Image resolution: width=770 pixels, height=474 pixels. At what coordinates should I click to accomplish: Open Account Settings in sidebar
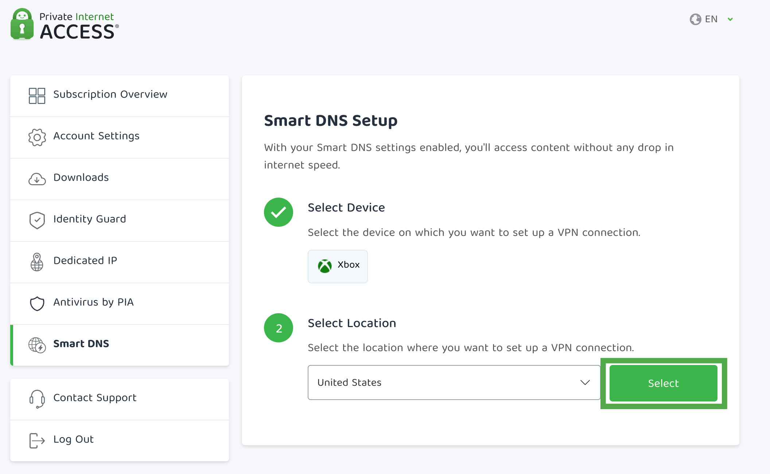tap(120, 137)
